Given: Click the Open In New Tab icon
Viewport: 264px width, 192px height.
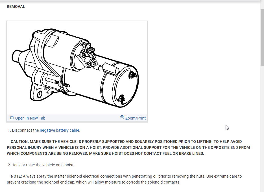Looking at the screenshot, I should tap(12, 118).
